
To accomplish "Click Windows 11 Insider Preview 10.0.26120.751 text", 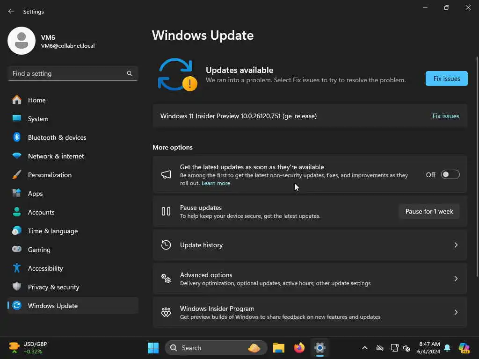I will (x=239, y=116).
